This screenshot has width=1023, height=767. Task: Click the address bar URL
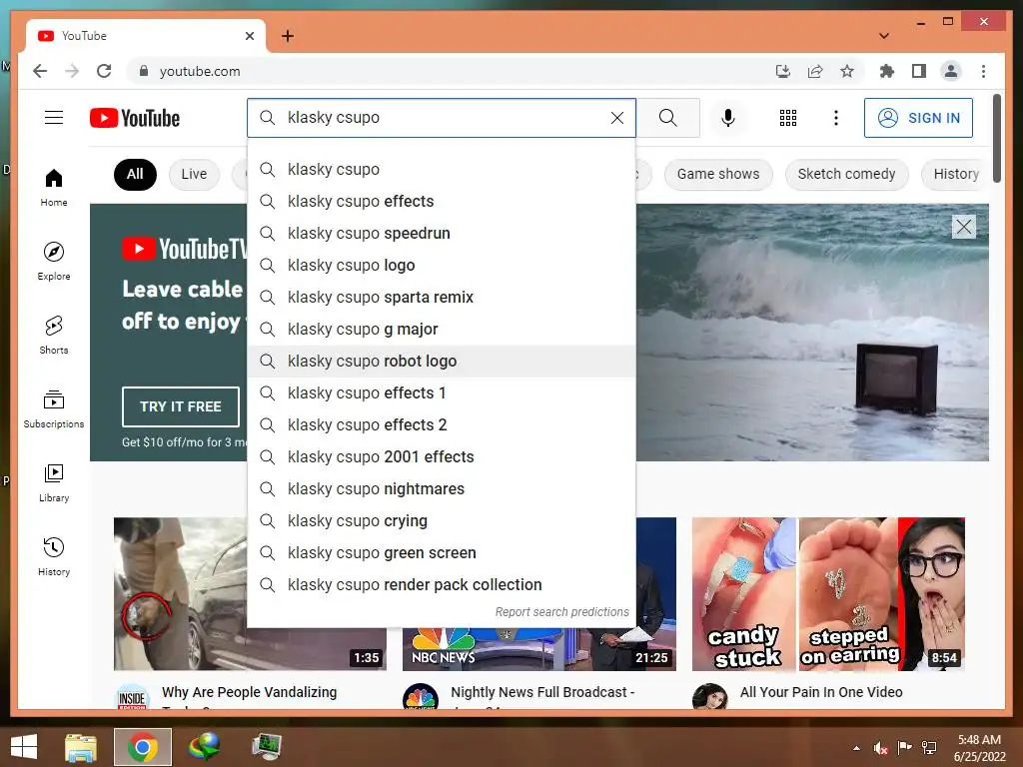click(x=200, y=71)
